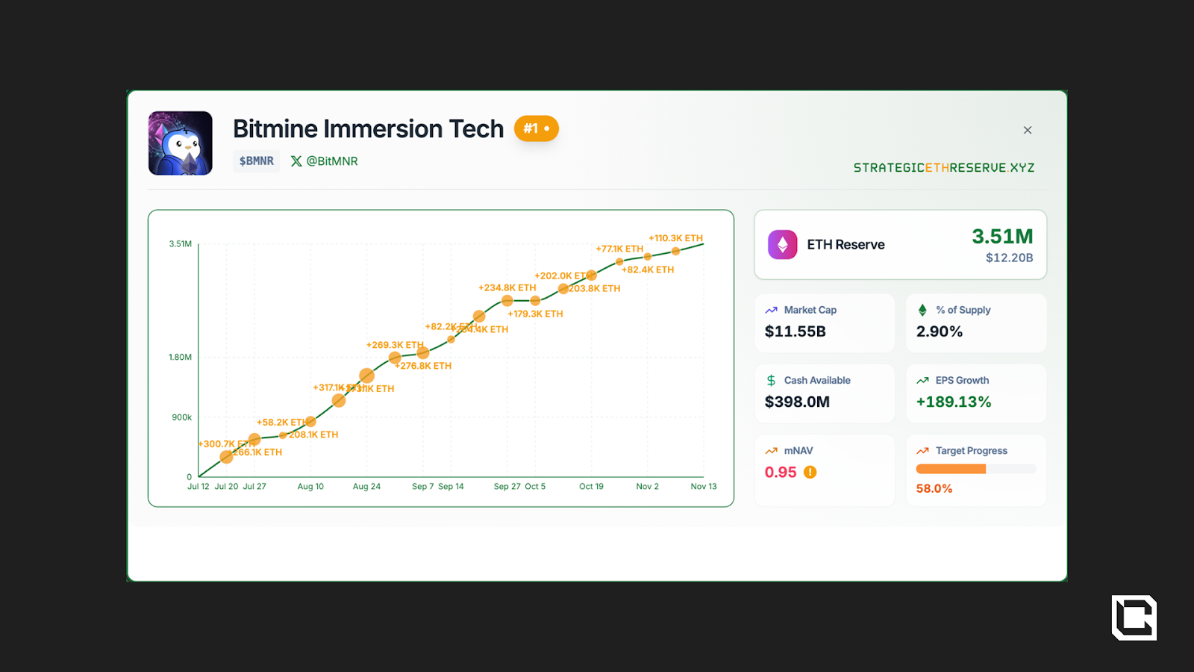Click the purple Ethereum reserve icon
The width and height of the screenshot is (1194, 672).
tap(782, 245)
